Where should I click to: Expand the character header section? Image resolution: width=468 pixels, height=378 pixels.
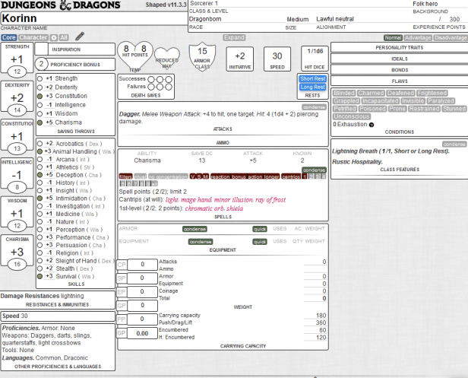(x=234, y=37)
